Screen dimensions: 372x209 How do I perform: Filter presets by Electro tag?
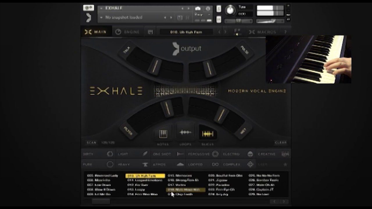pyautogui.click(x=238, y=154)
